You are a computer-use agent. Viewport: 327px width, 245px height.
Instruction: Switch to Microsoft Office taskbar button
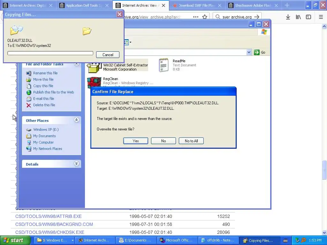[177, 241]
